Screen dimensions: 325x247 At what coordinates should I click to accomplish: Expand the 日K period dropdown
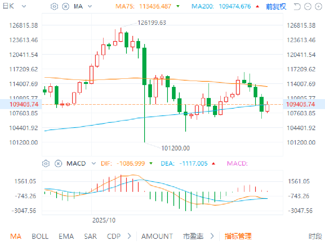[x=24, y=7]
